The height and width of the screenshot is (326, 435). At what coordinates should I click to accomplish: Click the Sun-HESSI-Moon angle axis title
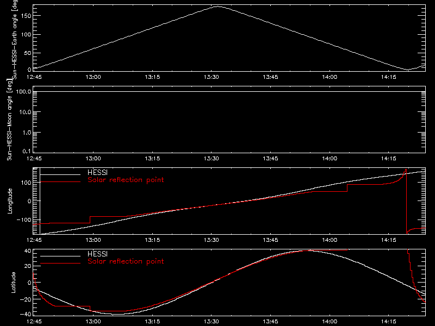click(x=9, y=120)
